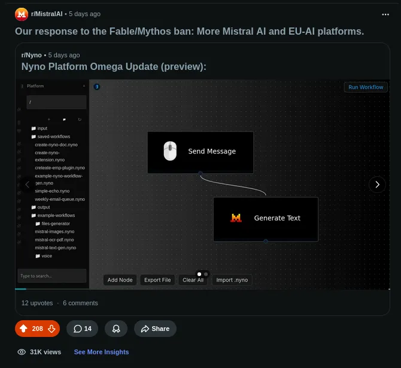
Task: Click the Send Message output connector dot
Action: [x=200, y=173]
